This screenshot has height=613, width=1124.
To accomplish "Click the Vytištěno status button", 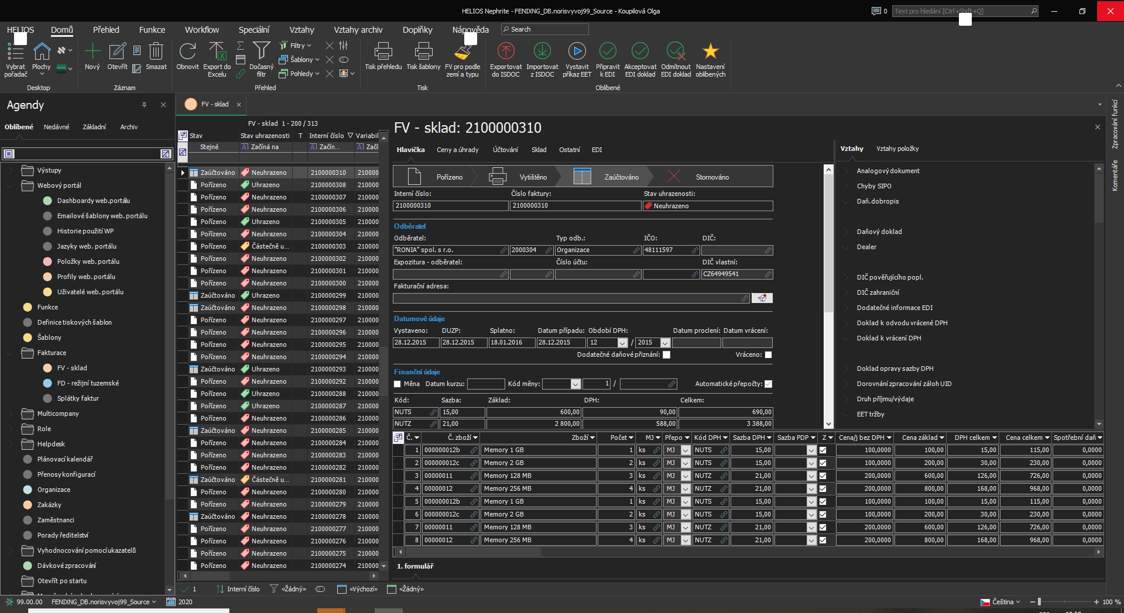I will click(533, 177).
